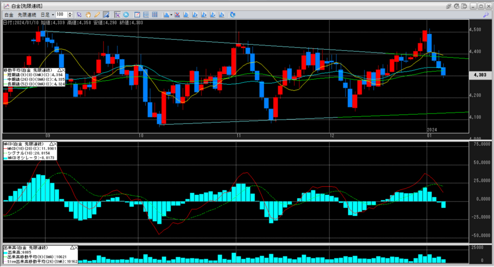Show the horizontal list layout icon
Image resolution: width=494 pixels, height=267 pixels.
(x=146, y=15)
